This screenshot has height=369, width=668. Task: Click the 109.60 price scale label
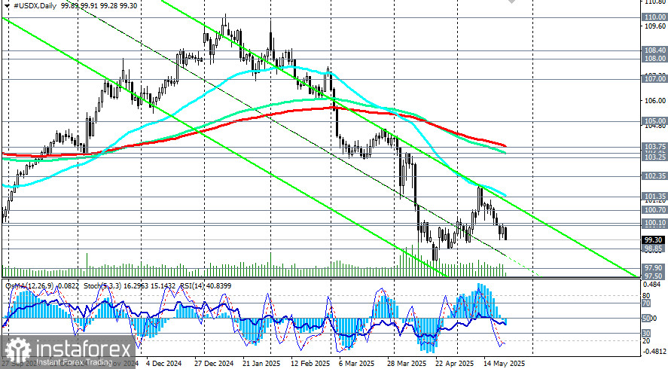point(654,26)
